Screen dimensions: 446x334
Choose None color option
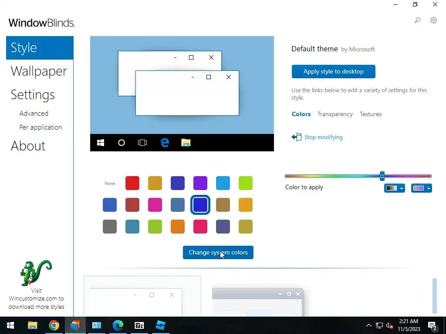pyautogui.click(x=110, y=184)
